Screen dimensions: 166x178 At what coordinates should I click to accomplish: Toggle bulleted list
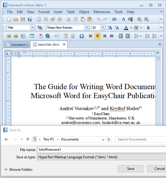pyautogui.click(x=147, y=36)
